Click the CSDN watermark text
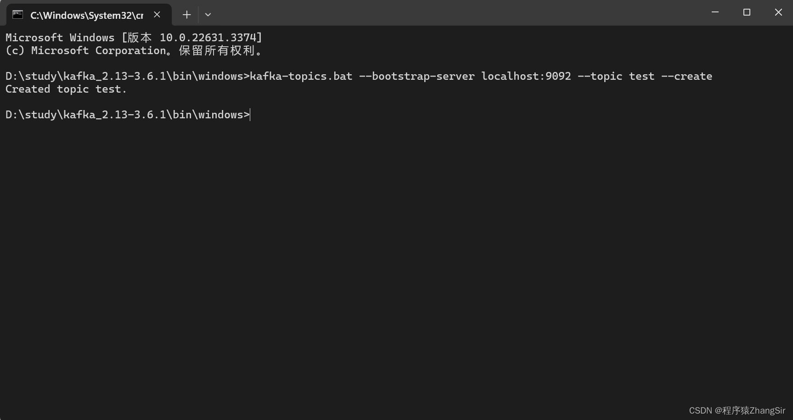 click(x=737, y=410)
